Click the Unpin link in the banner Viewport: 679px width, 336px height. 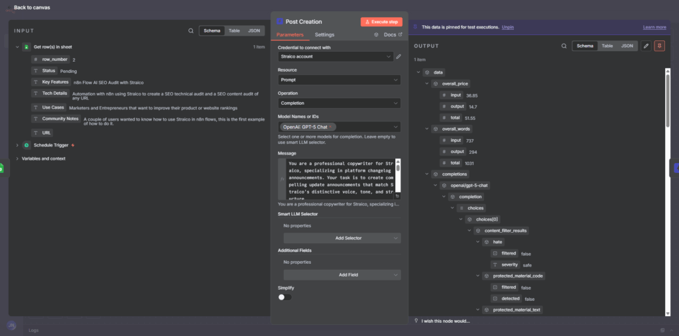click(507, 27)
